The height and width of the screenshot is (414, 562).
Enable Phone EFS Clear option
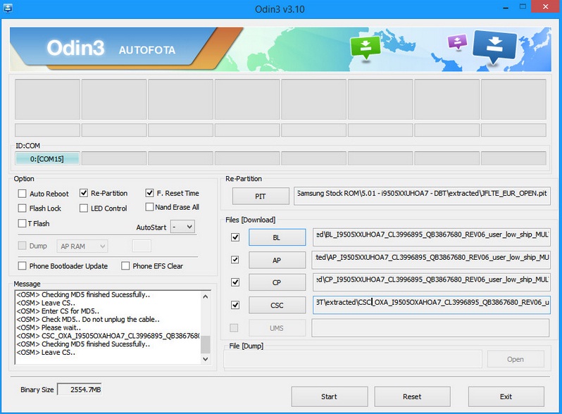[x=126, y=266]
